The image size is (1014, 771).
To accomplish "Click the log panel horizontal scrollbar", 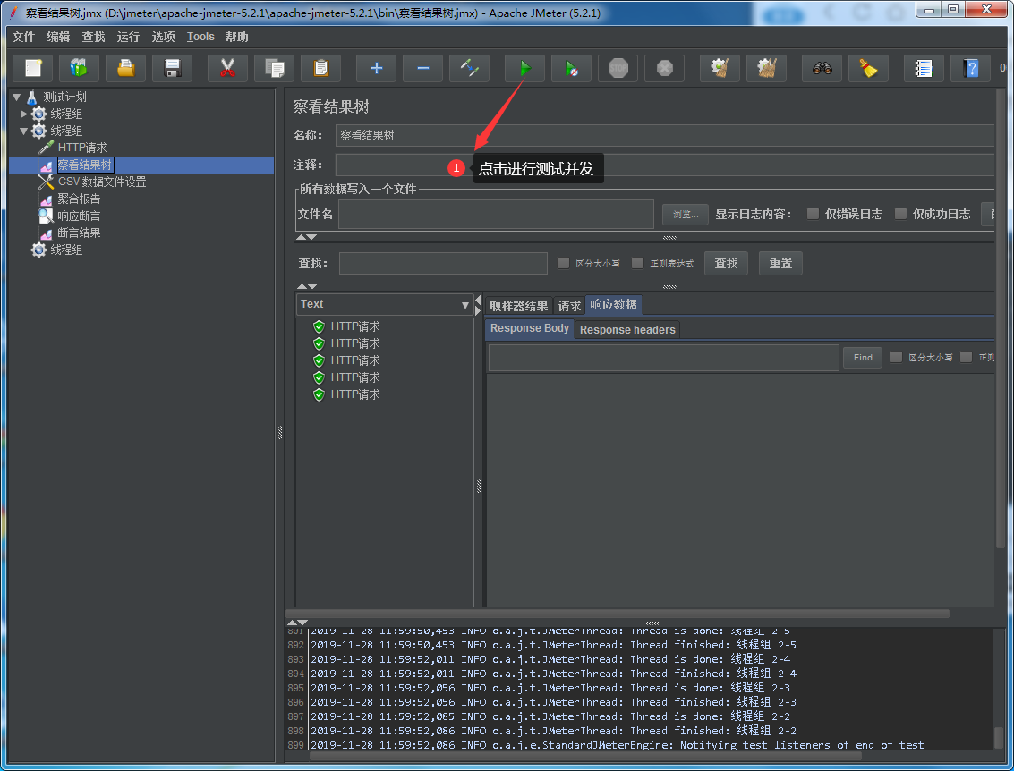I will click(586, 756).
